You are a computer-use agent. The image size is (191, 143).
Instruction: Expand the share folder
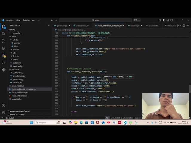point(11,60)
